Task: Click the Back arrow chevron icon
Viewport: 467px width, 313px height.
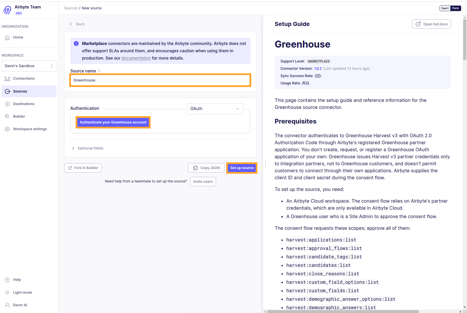Action: coord(71,24)
